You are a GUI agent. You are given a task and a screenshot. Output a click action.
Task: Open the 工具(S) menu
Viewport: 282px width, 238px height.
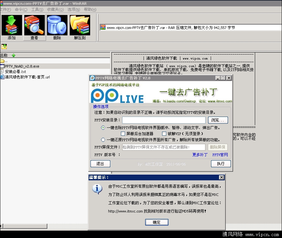pos(37,10)
